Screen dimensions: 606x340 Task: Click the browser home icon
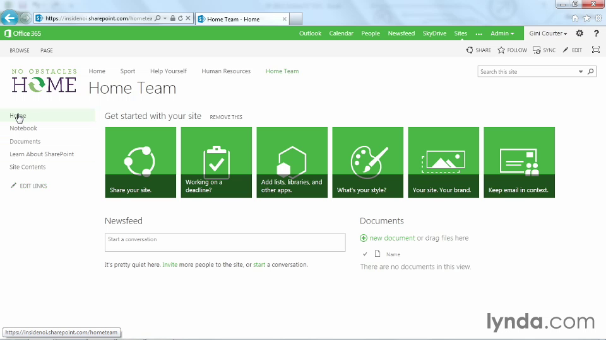coord(575,18)
